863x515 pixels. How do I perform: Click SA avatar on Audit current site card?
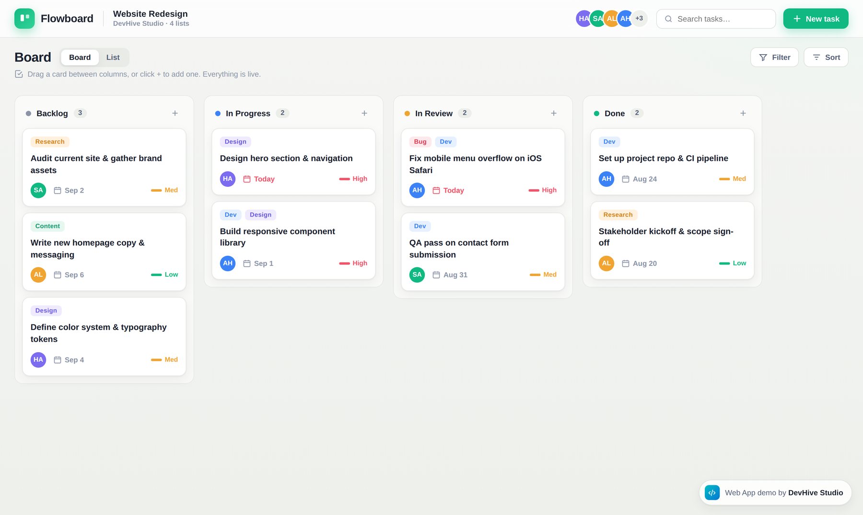pos(38,190)
